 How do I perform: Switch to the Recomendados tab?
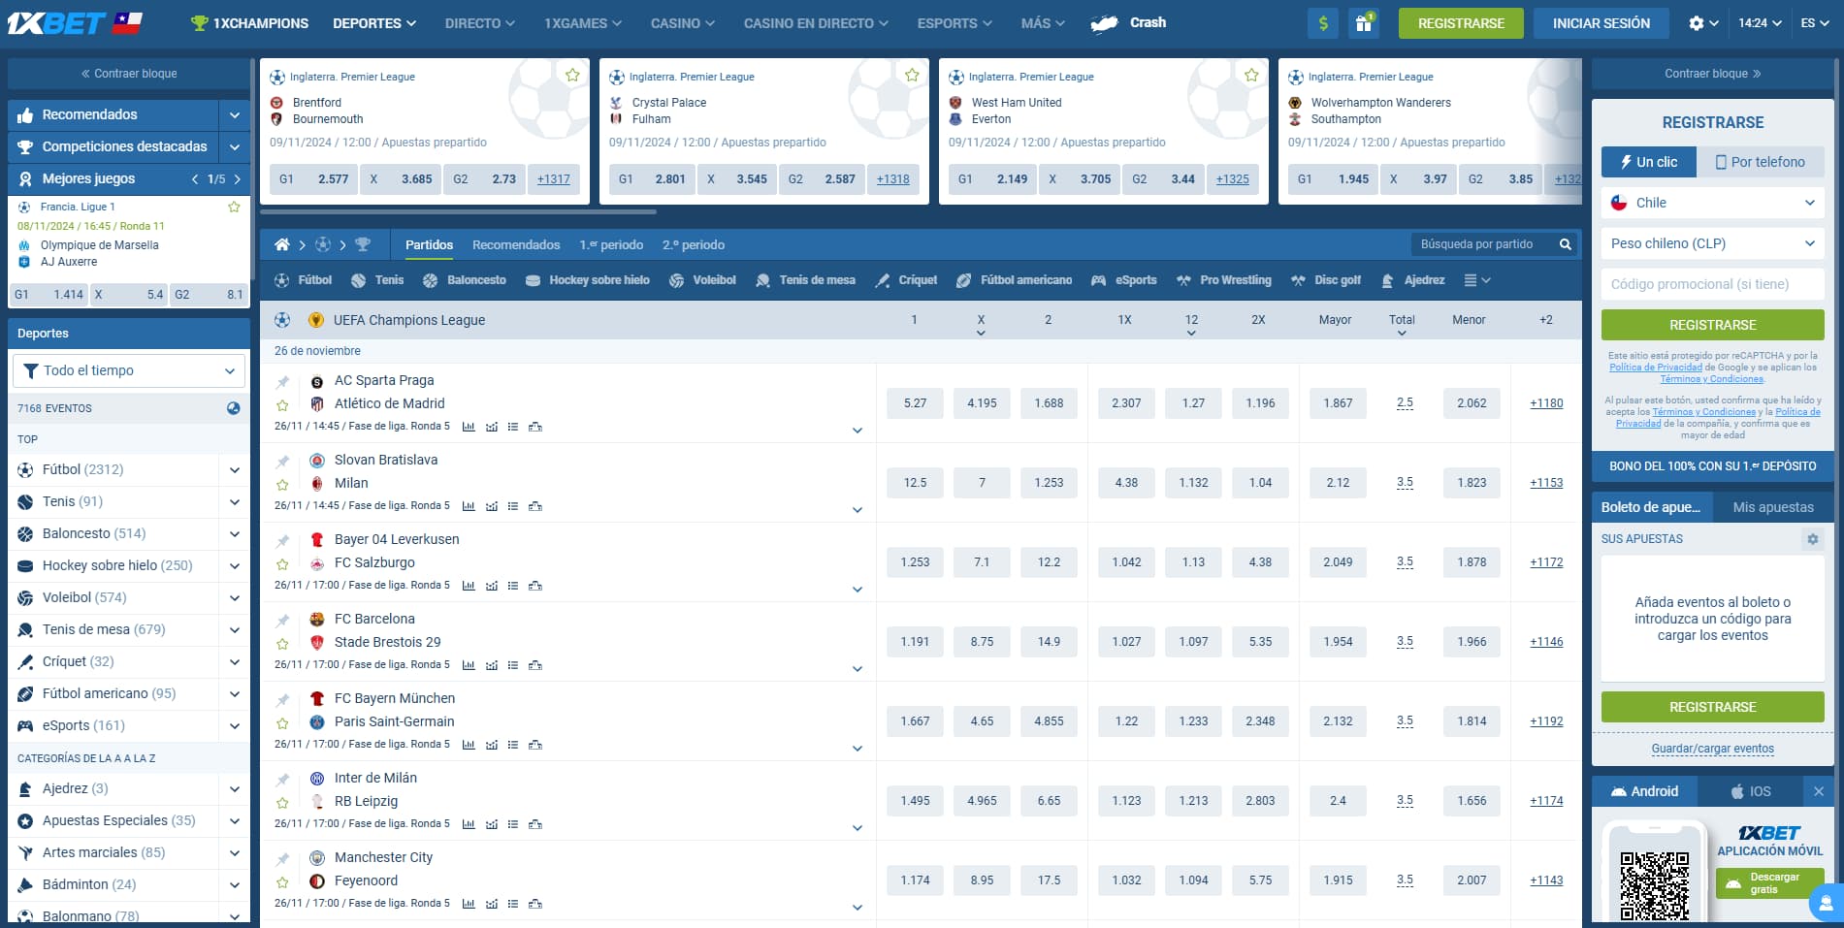[x=516, y=244]
